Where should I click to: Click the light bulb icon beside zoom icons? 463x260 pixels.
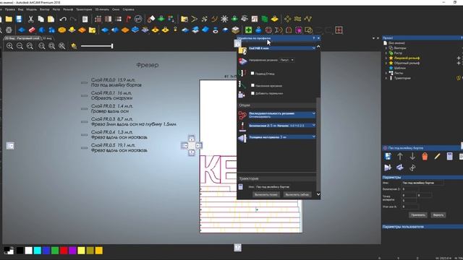coord(74,46)
